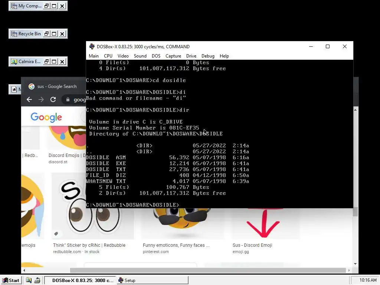Click DOSIDLE ASM line in directory listing

167,157
